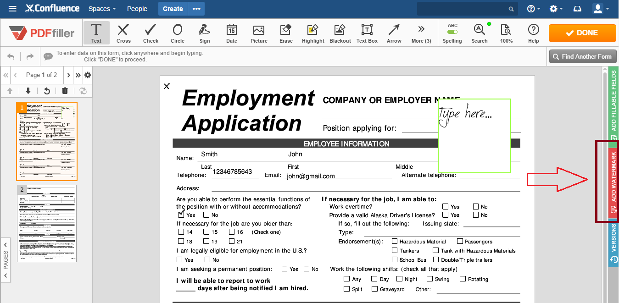Check Hazardous Material endorsement
Screen dimensions: 619x303
(x=395, y=241)
